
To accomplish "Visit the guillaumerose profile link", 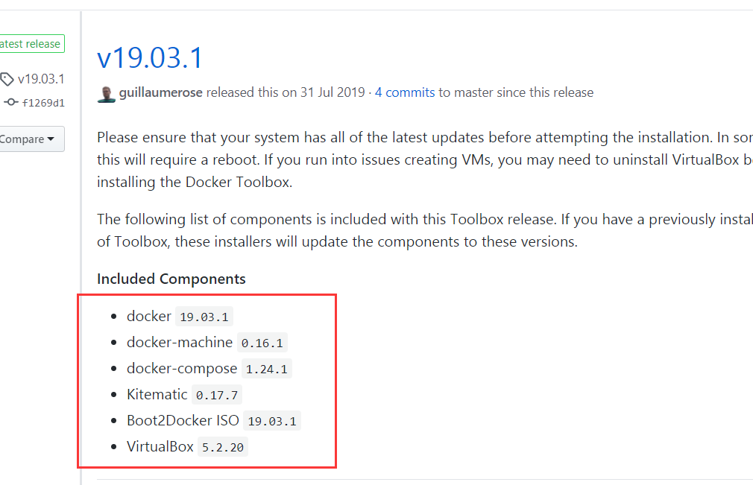I will (x=160, y=93).
